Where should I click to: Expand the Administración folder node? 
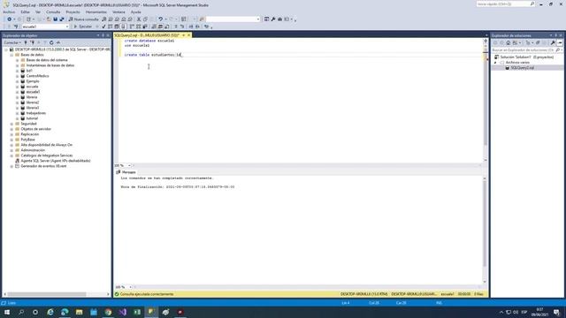tap(11, 150)
